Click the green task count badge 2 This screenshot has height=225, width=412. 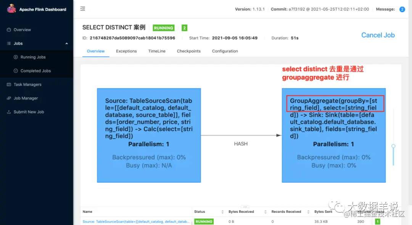[x=185, y=28]
